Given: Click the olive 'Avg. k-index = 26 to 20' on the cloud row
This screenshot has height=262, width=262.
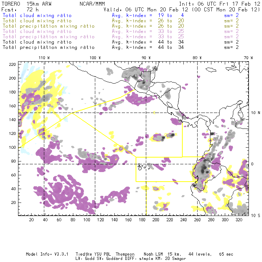Looking at the screenshot, I should click(148, 21).
